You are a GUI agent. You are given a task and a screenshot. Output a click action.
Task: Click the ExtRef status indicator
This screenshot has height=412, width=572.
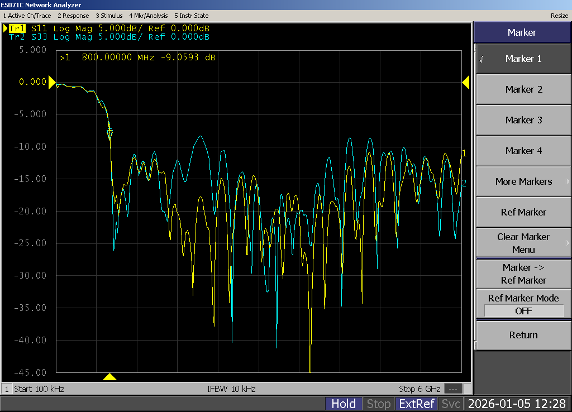pyautogui.click(x=416, y=404)
